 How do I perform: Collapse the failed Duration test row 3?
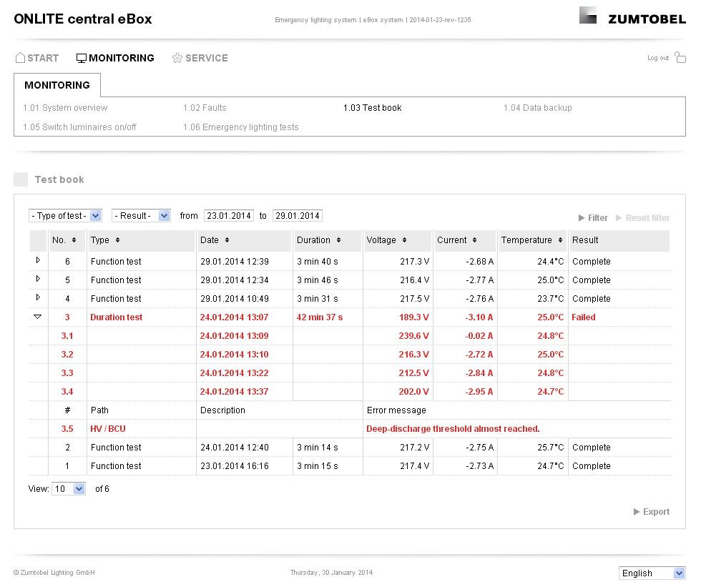point(37,317)
